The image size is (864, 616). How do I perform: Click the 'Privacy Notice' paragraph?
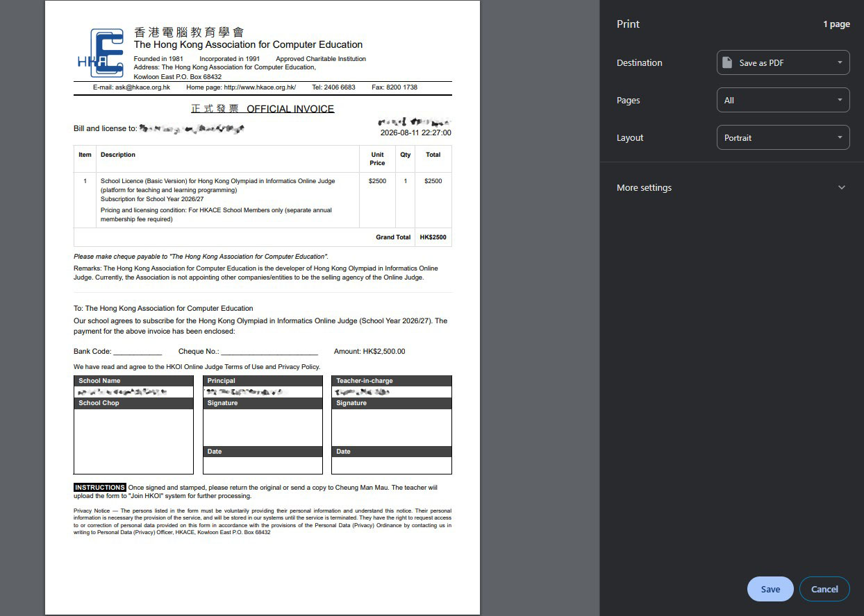[263, 522]
